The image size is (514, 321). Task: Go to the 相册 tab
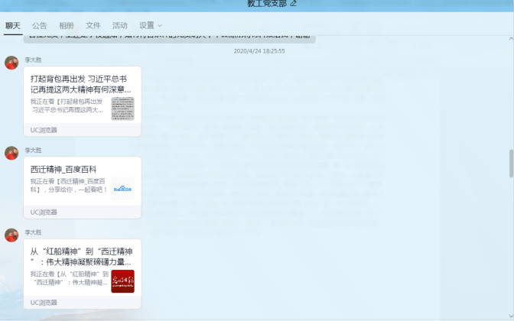coord(67,25)
